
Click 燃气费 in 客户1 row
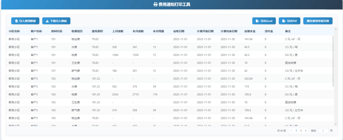coord(76,71)
